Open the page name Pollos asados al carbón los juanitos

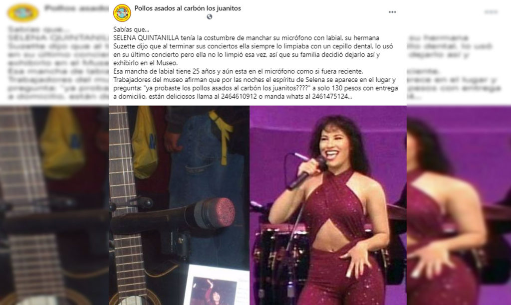coord(188,8)
